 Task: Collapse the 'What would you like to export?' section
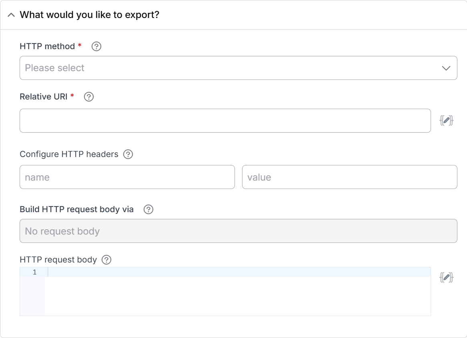[x=11, y=15]
